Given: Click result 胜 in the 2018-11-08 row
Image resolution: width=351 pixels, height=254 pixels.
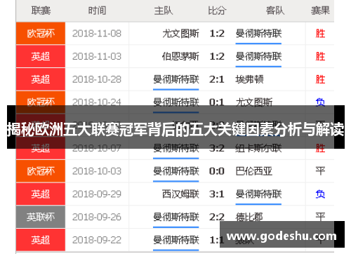Looking at the screenshot, I should pyautogui.click(x=320, y=34).
